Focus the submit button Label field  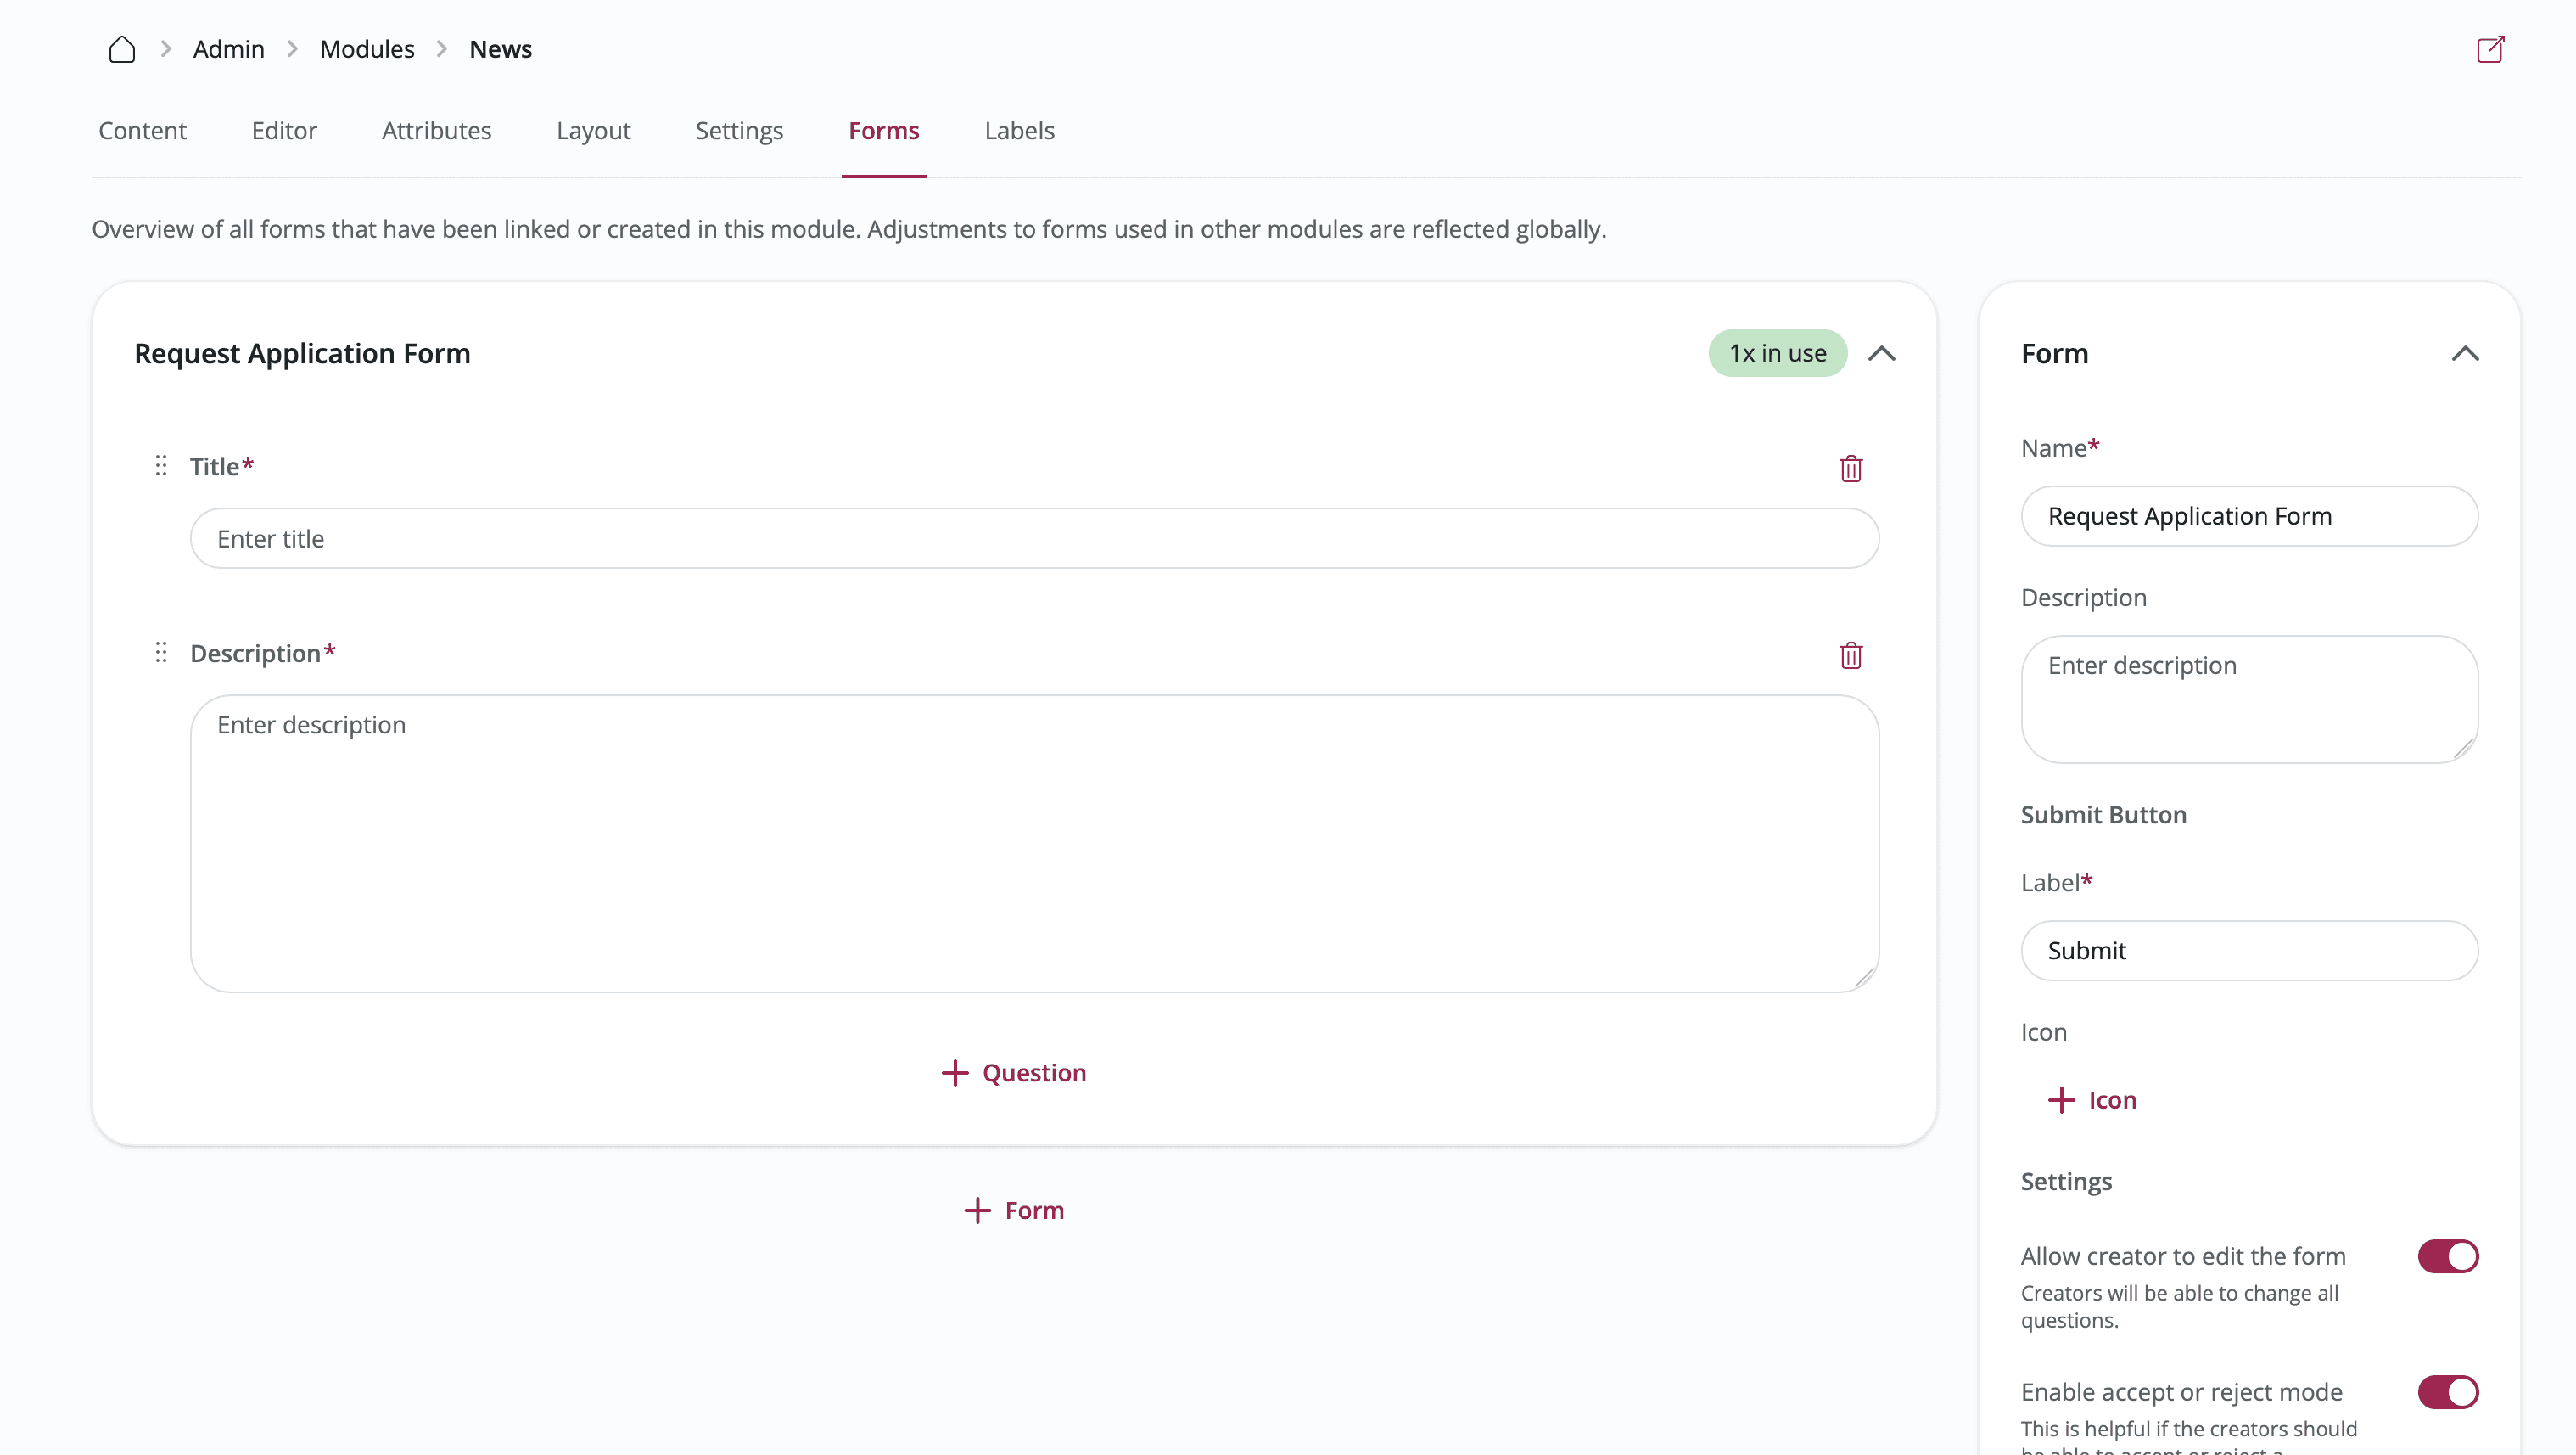(x=2249, y=951)
